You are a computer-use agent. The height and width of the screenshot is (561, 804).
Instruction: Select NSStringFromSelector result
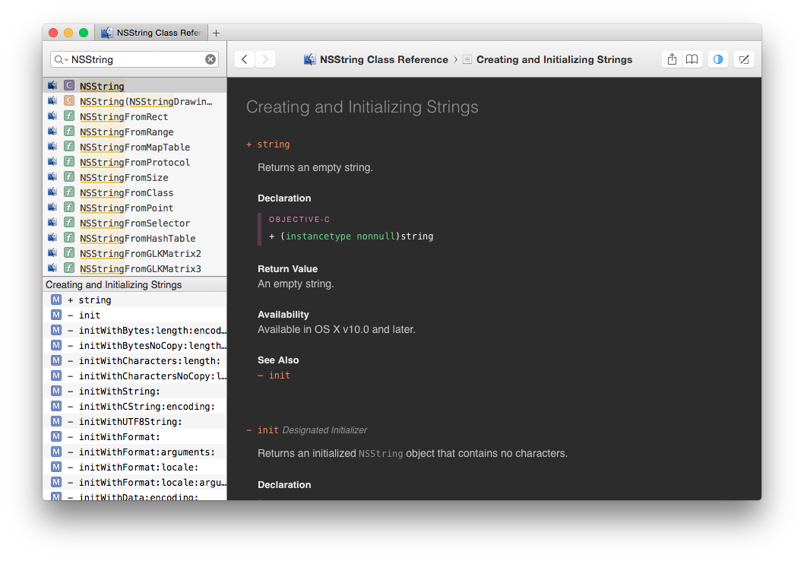pos(135,223)
